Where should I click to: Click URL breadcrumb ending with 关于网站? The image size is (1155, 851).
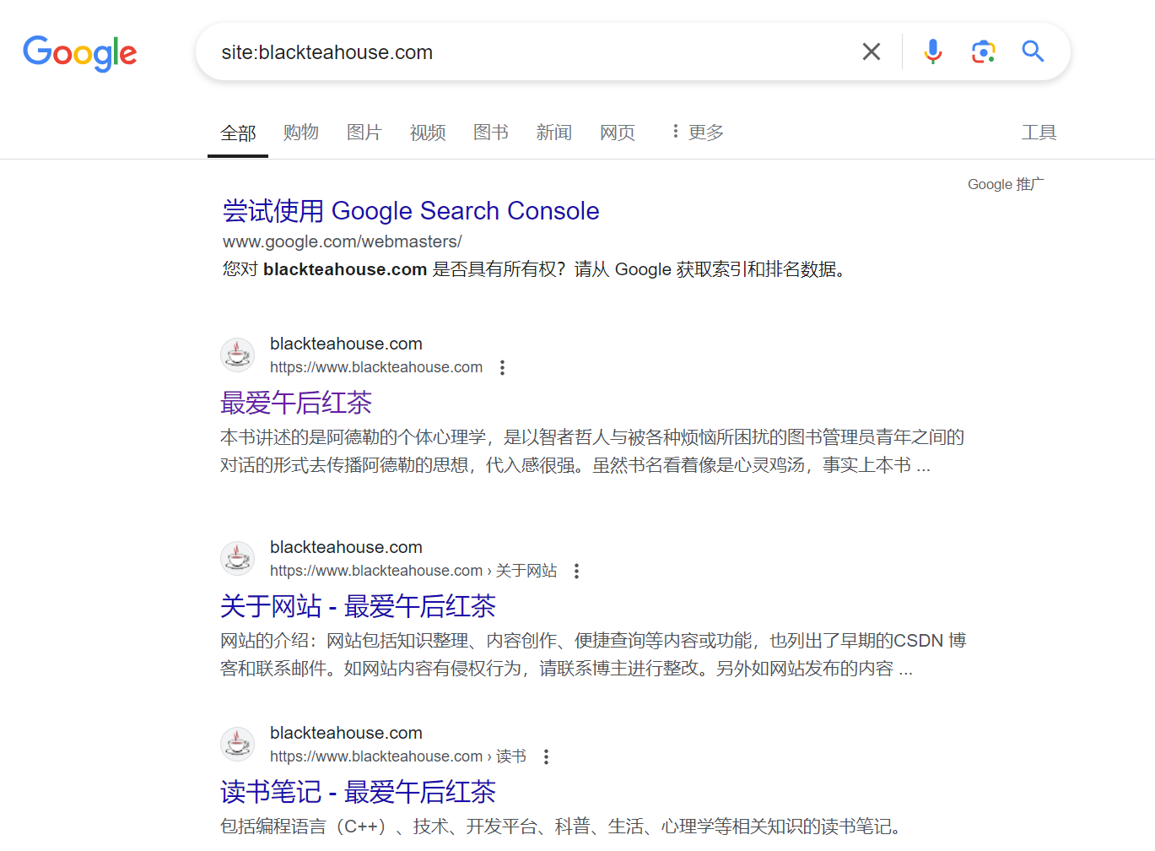tap(413, 571)
